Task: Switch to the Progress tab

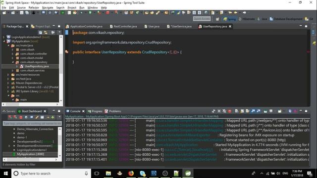Action: coord(95,111)
